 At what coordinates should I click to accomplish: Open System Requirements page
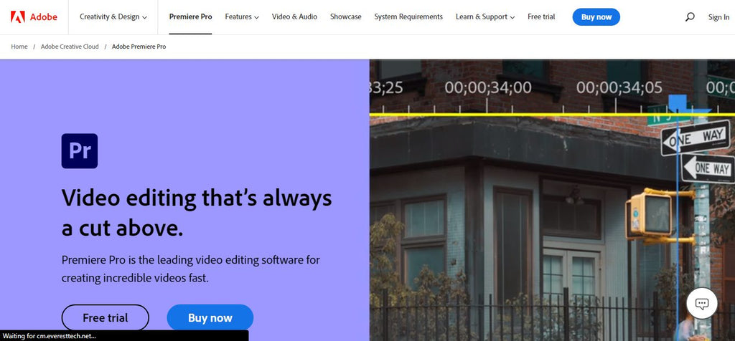click(408, 17)
